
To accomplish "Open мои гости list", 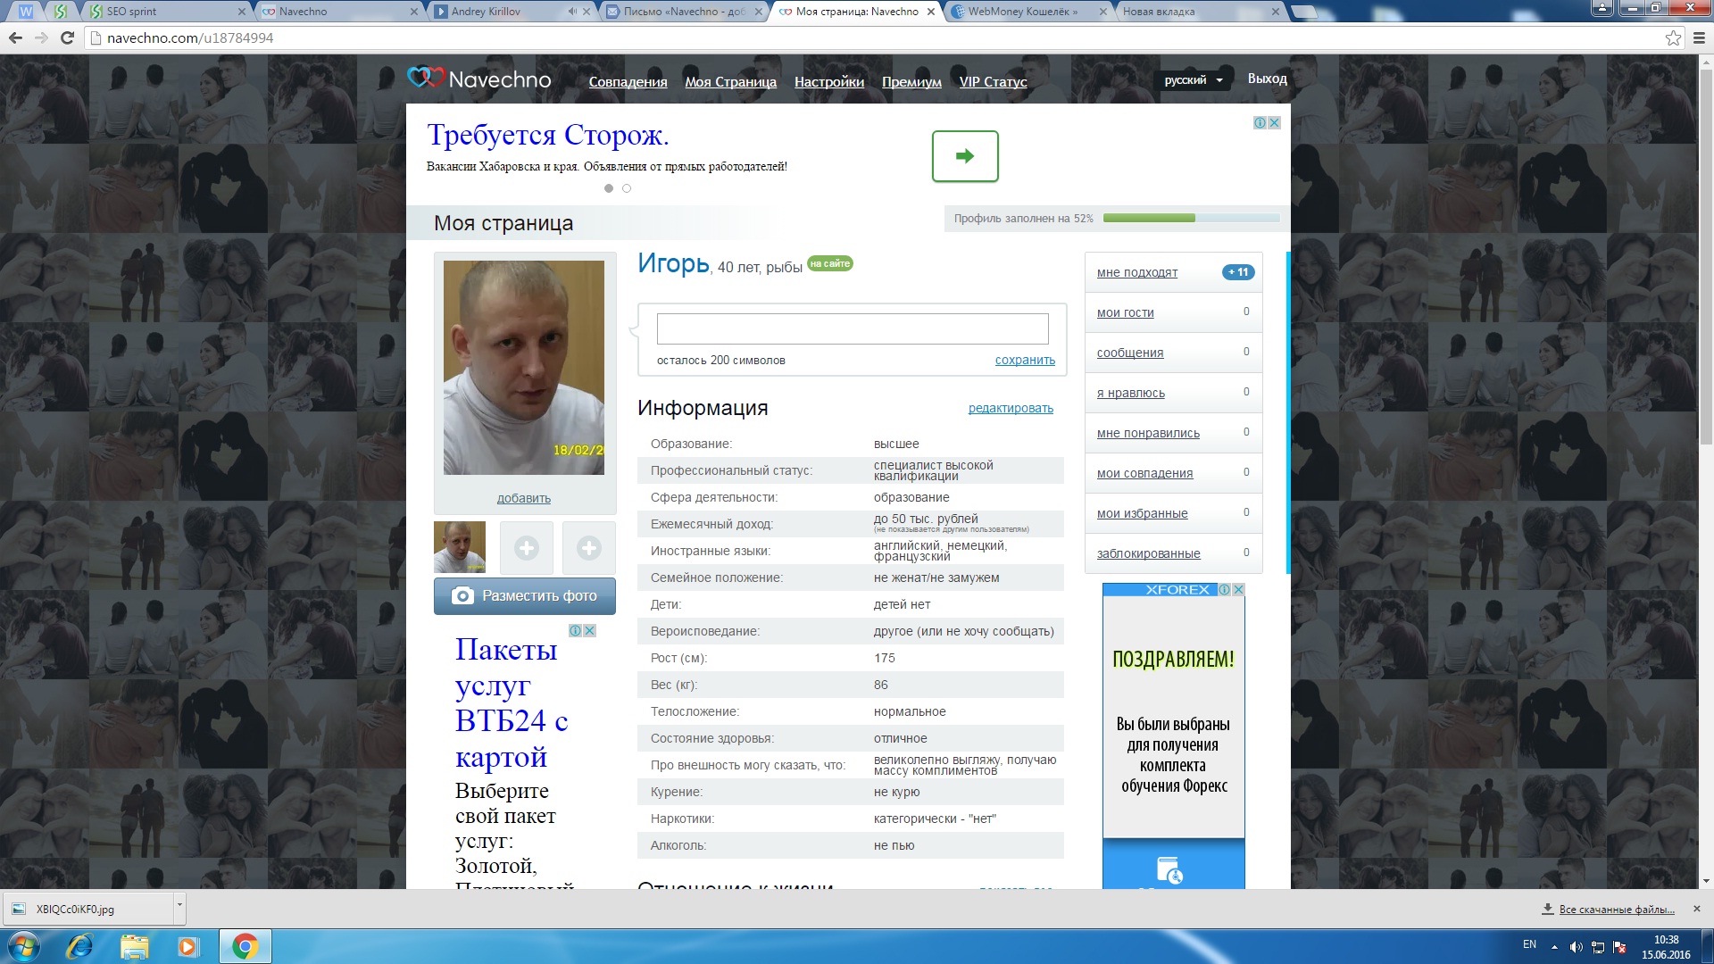I will pyautogui.click(x=1125, y=312).
